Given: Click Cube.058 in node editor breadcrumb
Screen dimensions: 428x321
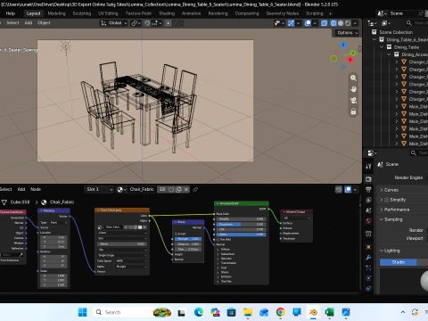Looking at the screenshot, I should [x=20, y=202].
